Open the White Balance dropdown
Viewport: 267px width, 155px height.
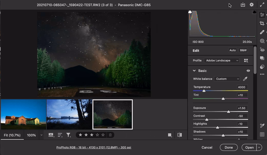coord(227,79)
